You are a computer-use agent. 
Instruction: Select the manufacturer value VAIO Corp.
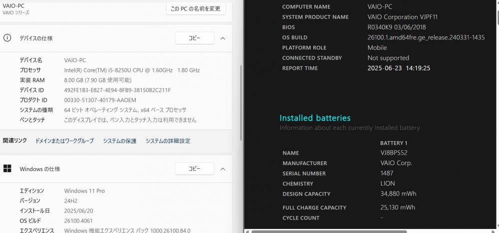point(396,163)
